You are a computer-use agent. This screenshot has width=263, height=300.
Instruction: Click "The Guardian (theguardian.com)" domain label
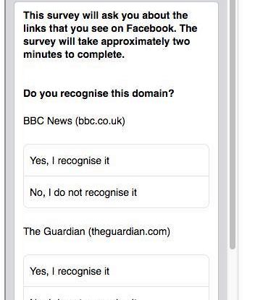tap(96, 231)
